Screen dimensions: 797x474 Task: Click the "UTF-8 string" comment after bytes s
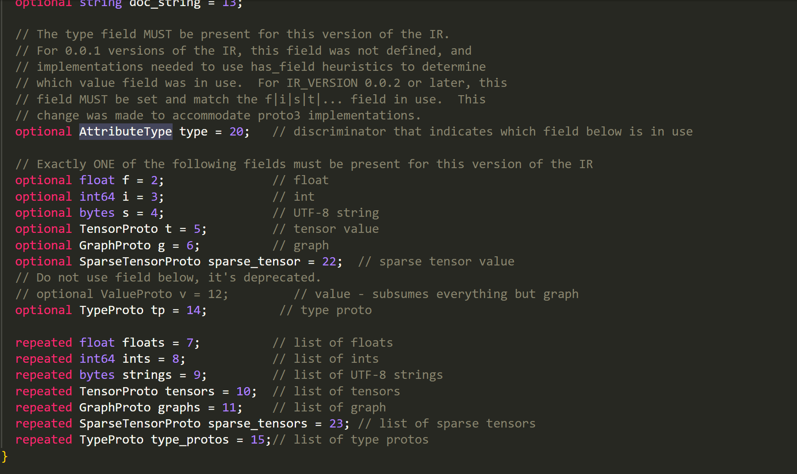[x=336, y=213]
